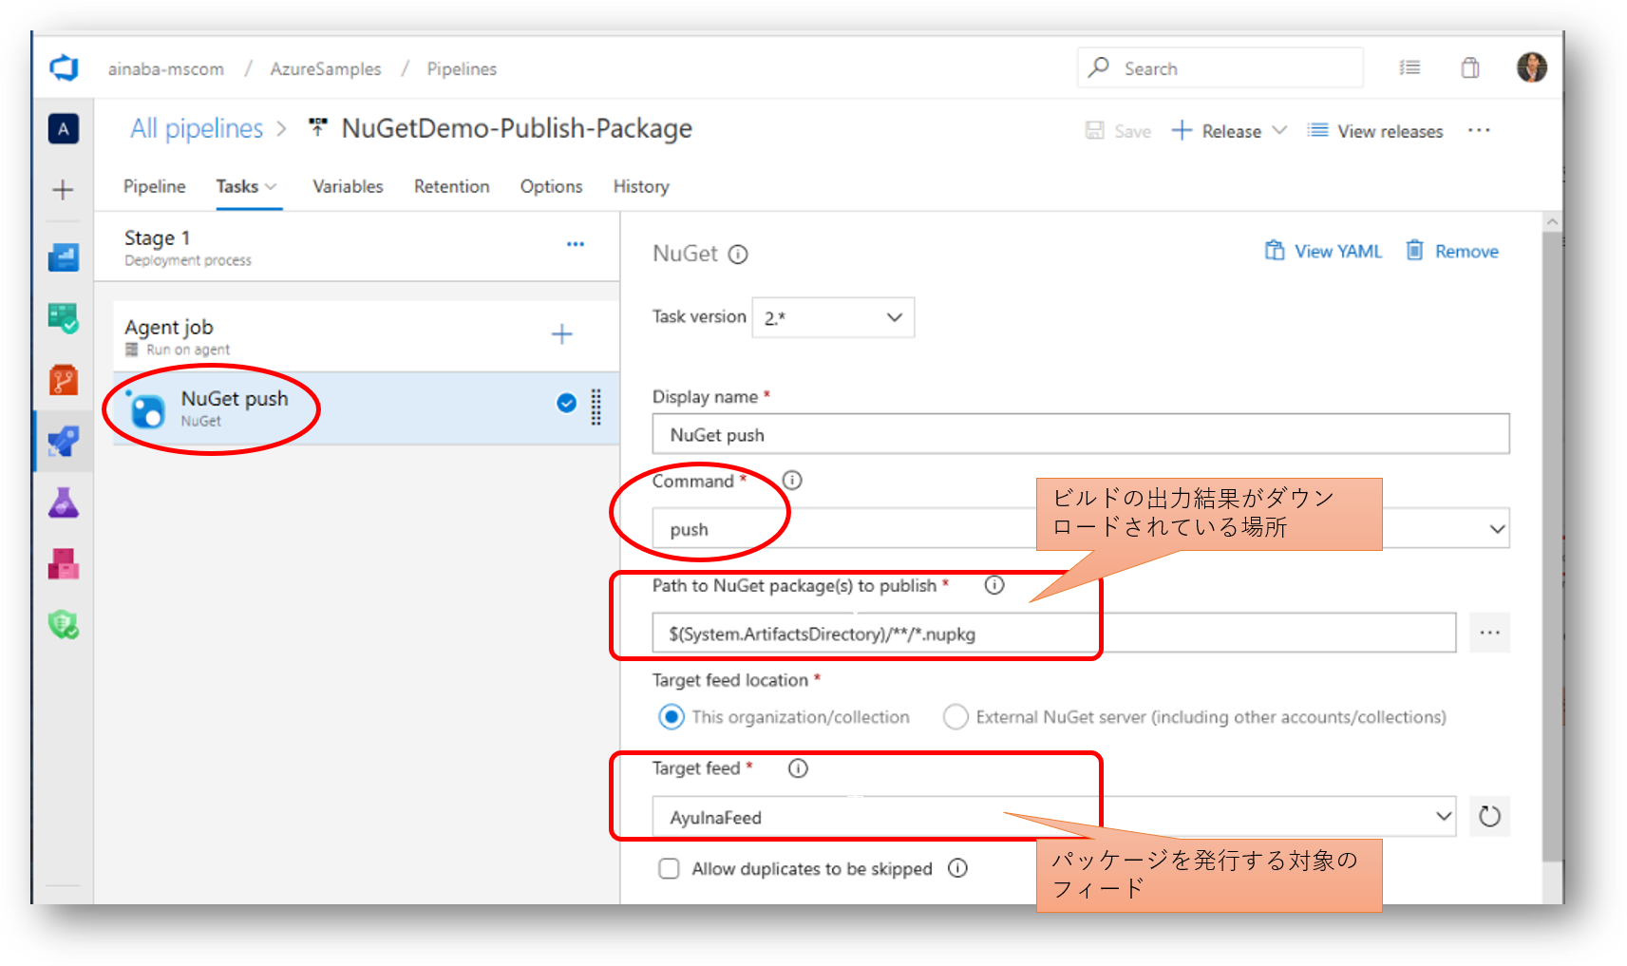Click the Search box

click(1220, 67)
